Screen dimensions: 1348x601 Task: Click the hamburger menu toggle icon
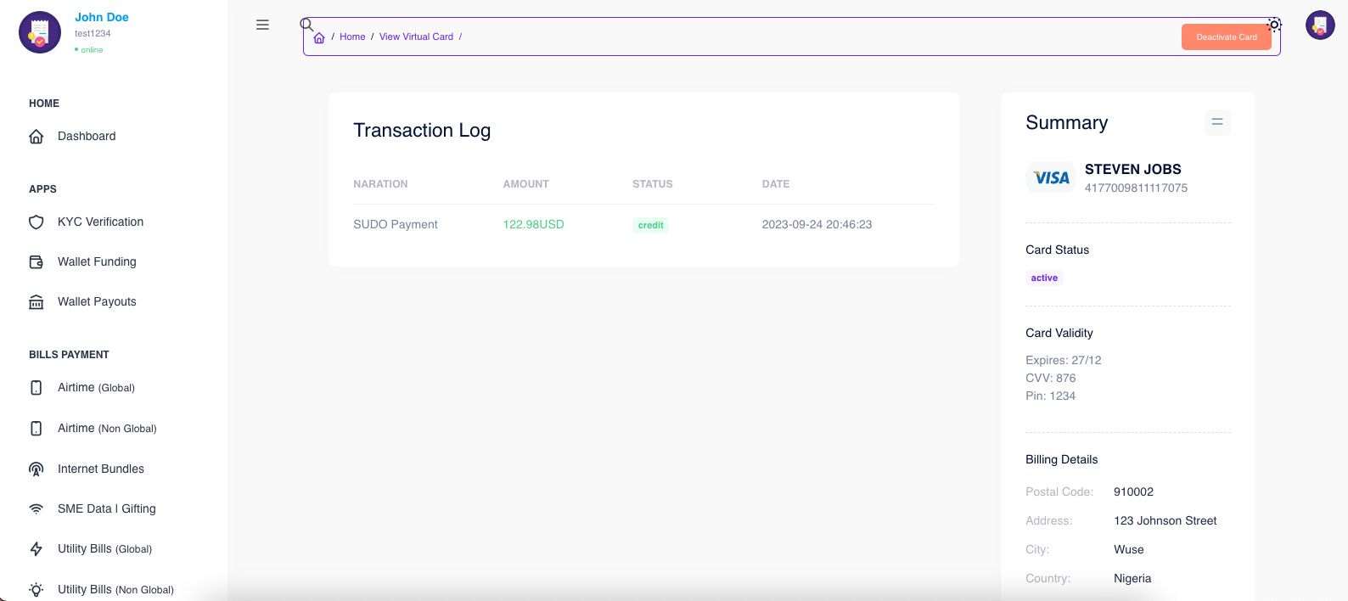pyautogui.click(x=262, y=25)
